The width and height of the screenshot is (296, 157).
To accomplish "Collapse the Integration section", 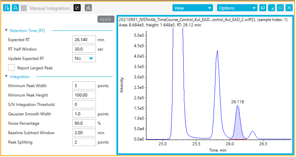I will [6, 77].
